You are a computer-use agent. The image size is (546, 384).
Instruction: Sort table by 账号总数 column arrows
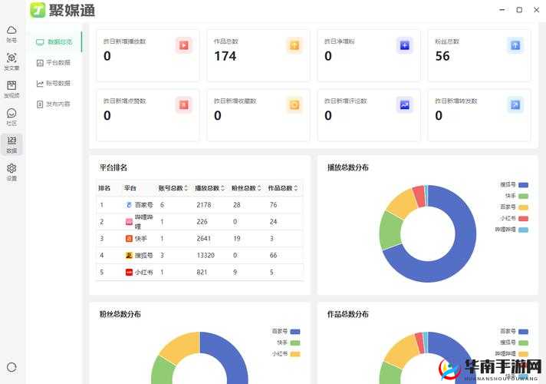point(186,188)
